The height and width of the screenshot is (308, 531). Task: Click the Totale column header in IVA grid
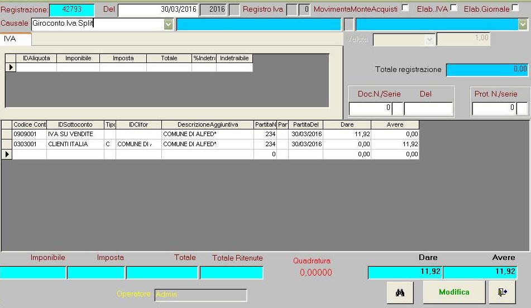coord(169,58)
